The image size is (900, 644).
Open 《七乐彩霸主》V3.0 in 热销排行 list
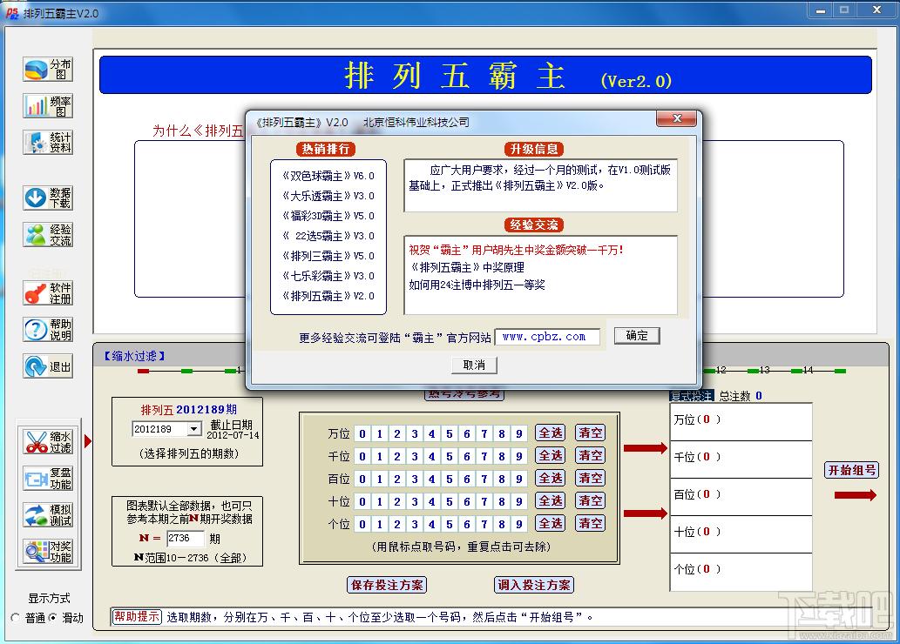(x=328, y=276)
